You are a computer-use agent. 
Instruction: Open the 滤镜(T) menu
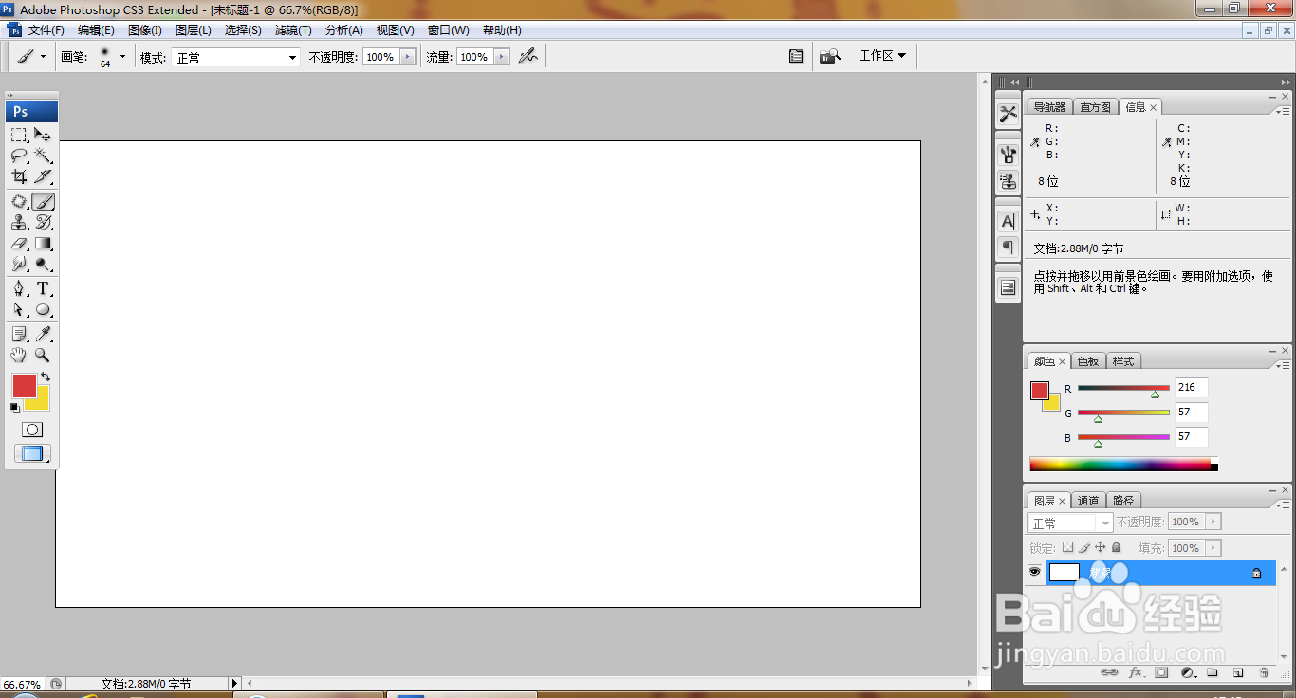tap(293, 30)
